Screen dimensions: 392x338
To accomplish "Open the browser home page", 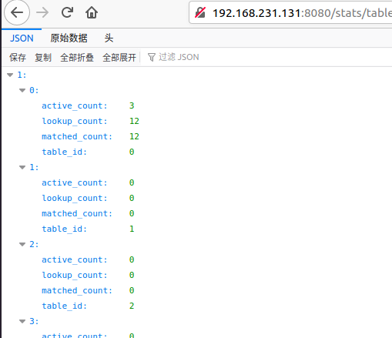I will (x=92, y=12).
